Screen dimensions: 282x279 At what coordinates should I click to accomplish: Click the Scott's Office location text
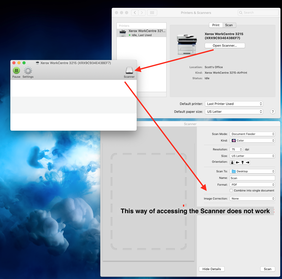(214, 67)
